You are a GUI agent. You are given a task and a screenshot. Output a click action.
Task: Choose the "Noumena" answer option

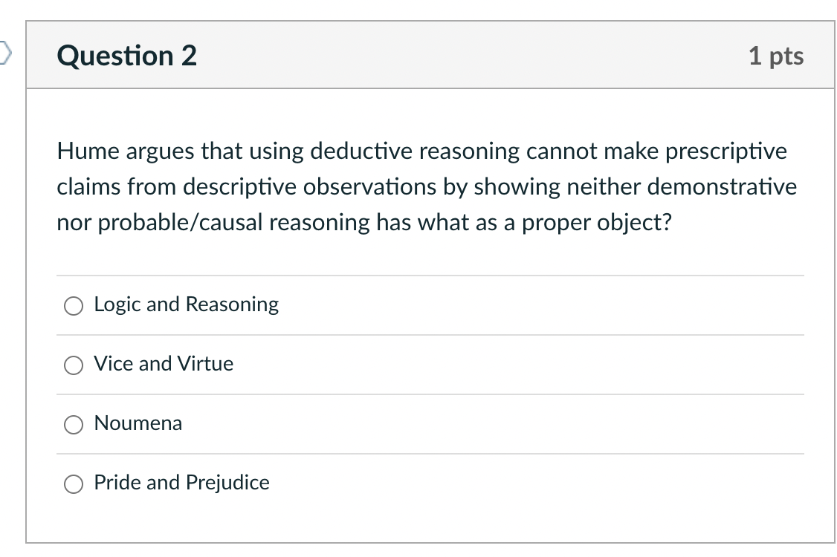(73, 424)
